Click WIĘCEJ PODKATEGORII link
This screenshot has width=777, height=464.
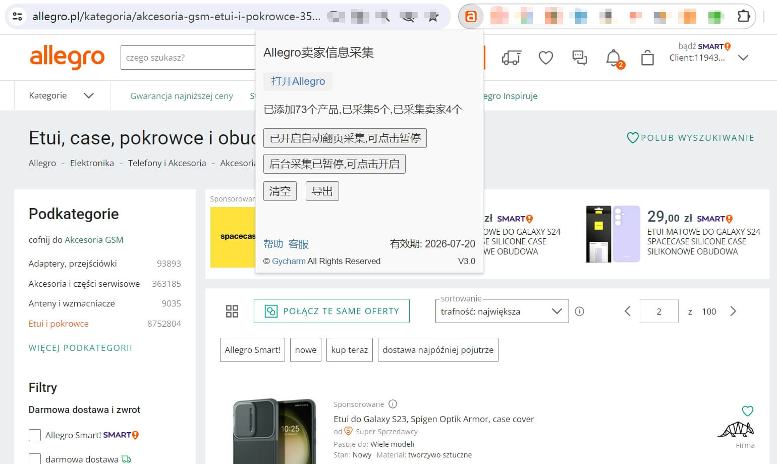point(80,348)
